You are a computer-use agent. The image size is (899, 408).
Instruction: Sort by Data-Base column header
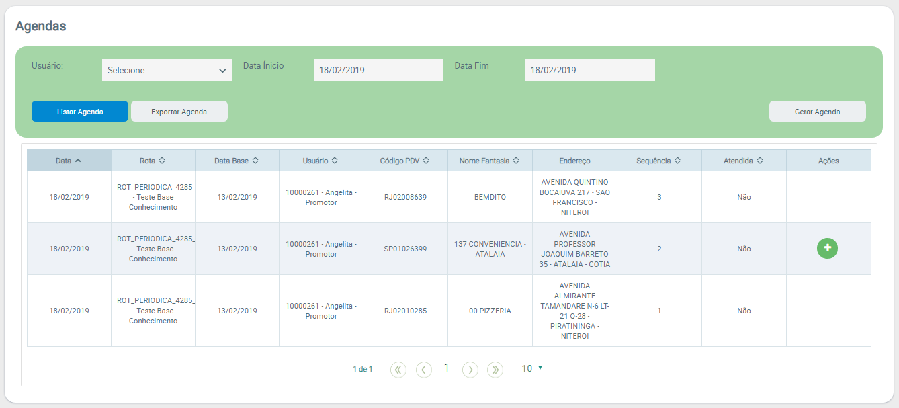tap(237, 161)
